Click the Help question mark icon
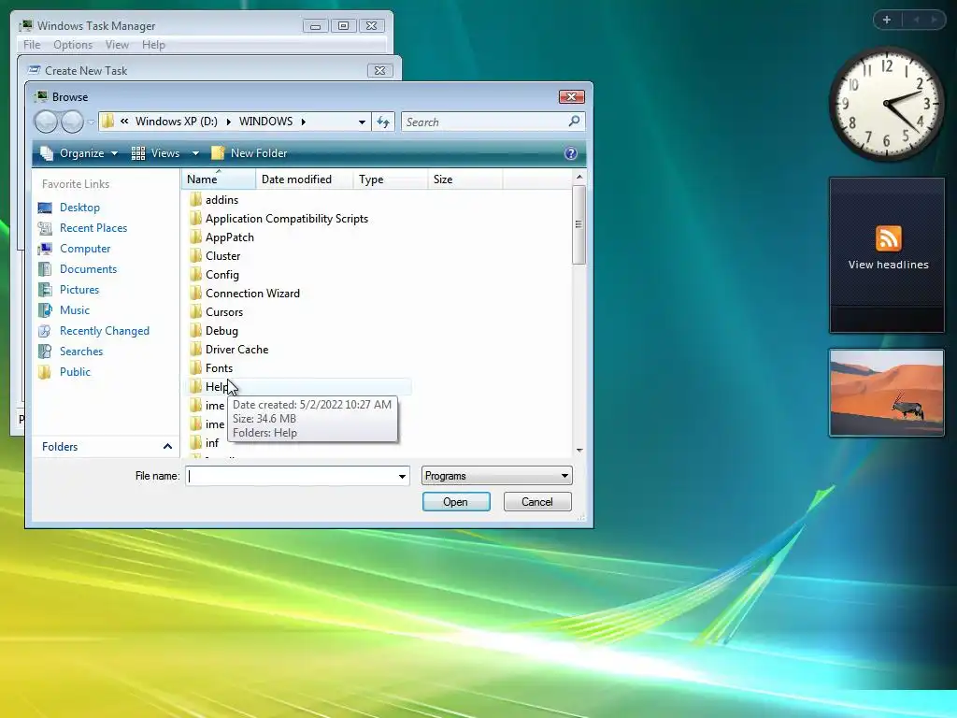The height and width of the screenshot is (718, 957). (571, 153)
